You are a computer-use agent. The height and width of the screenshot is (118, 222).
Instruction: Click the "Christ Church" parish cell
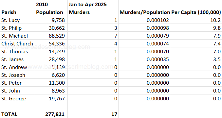pyautogui.click(x=17, y=43)
